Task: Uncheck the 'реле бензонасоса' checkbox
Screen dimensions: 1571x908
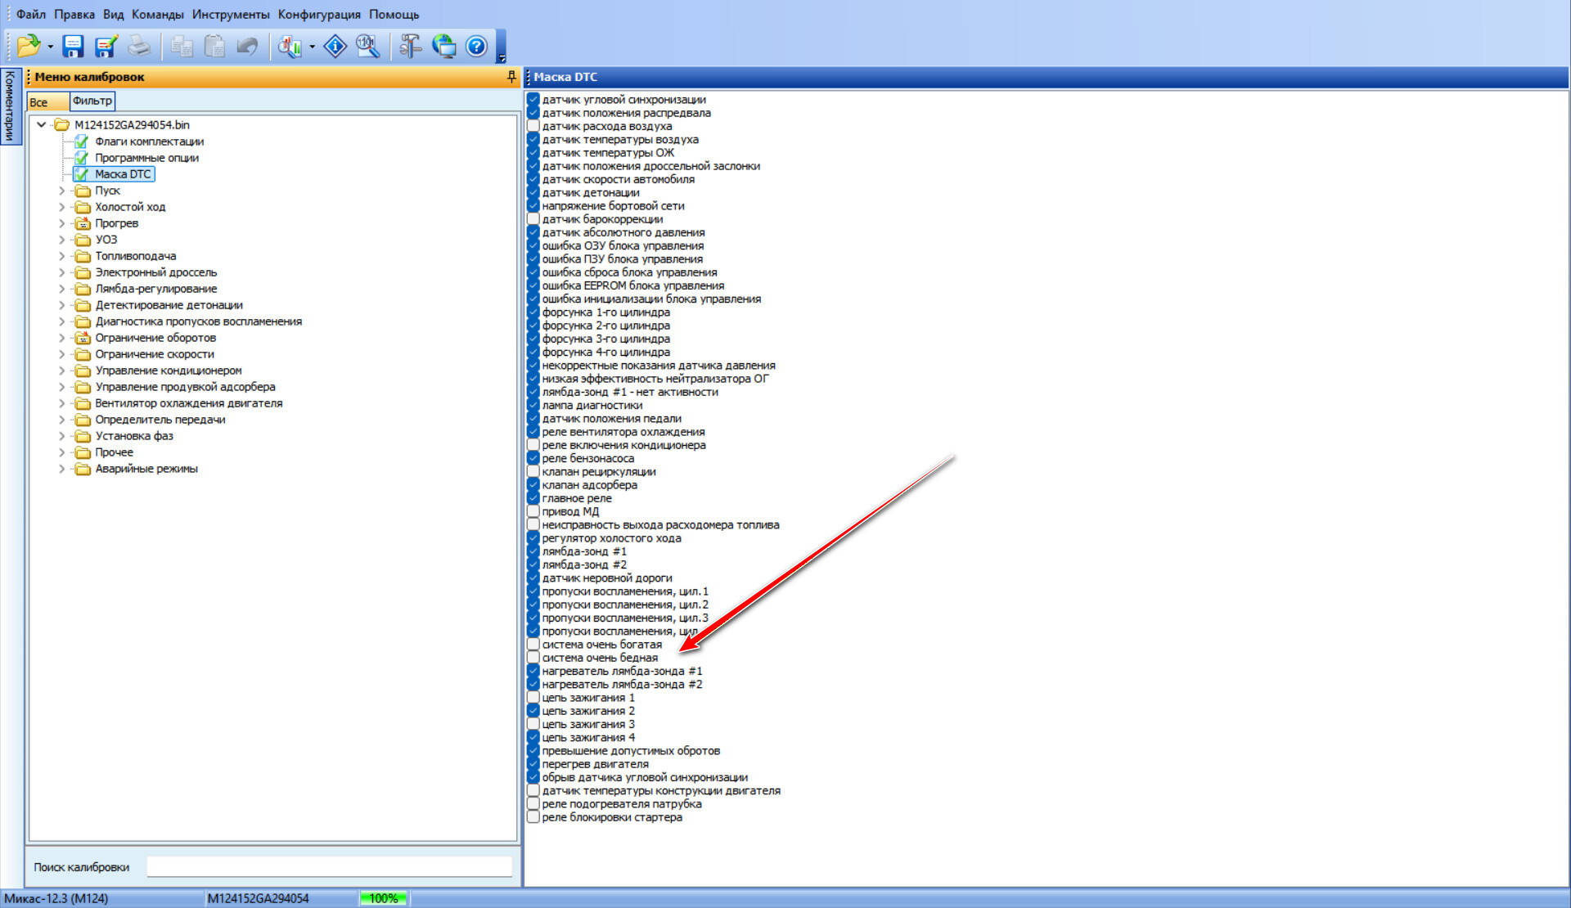Action: pyautogui.click(x=533, y=458)
